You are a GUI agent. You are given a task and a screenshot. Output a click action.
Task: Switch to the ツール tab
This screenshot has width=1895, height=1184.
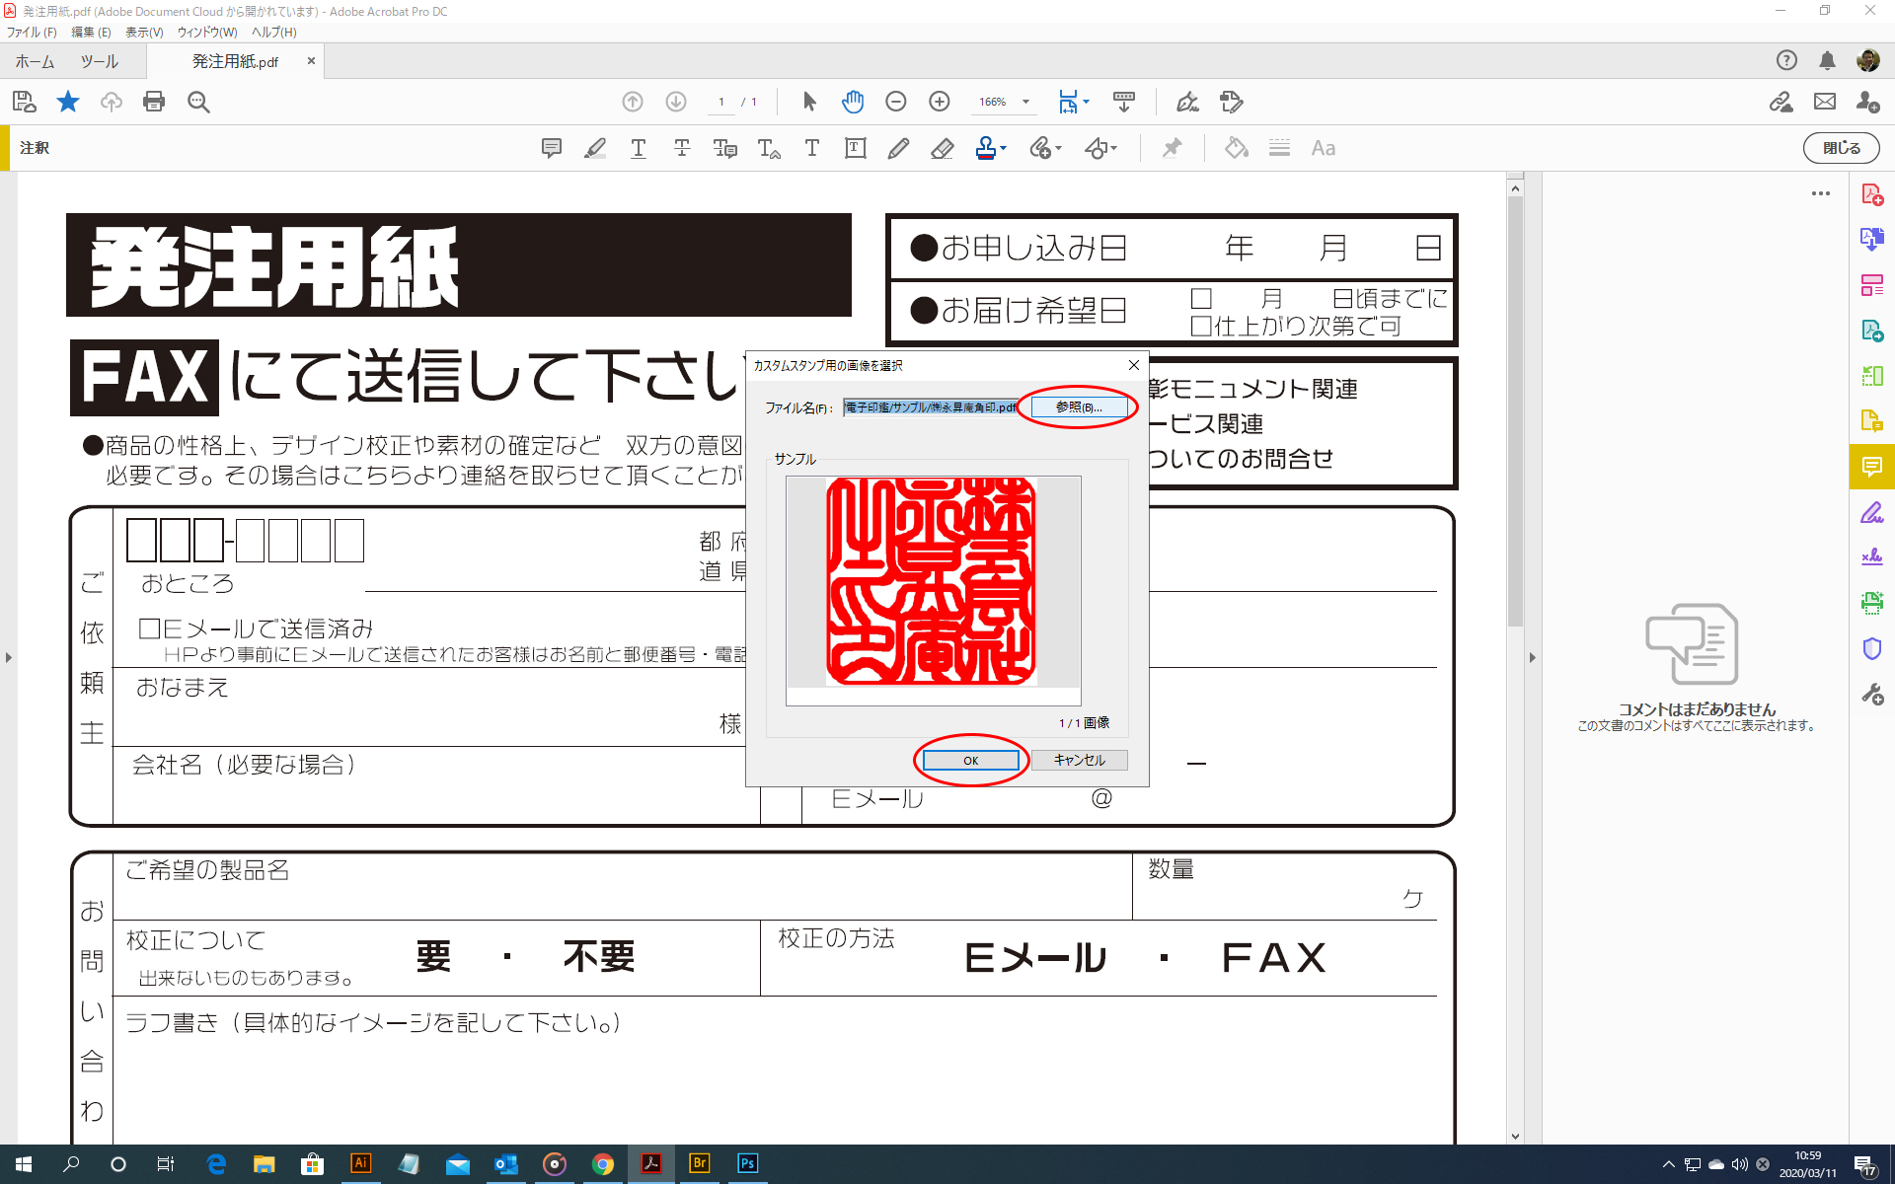[99, 61]
